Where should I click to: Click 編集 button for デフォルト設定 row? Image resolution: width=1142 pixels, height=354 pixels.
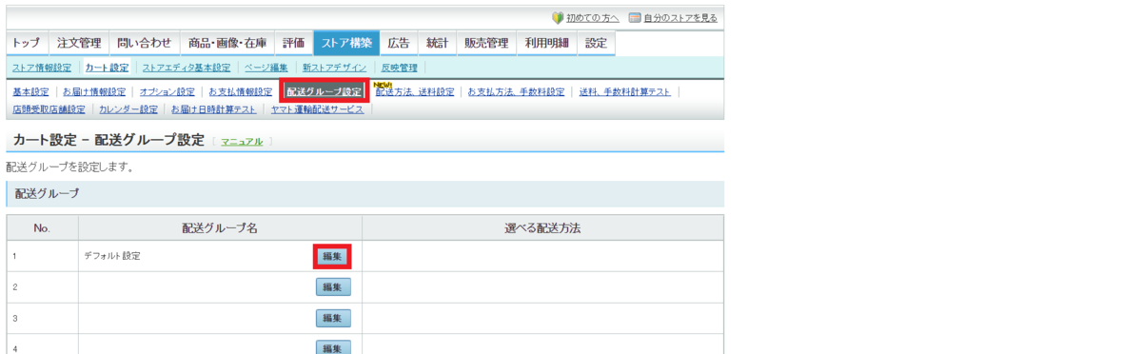333,256
